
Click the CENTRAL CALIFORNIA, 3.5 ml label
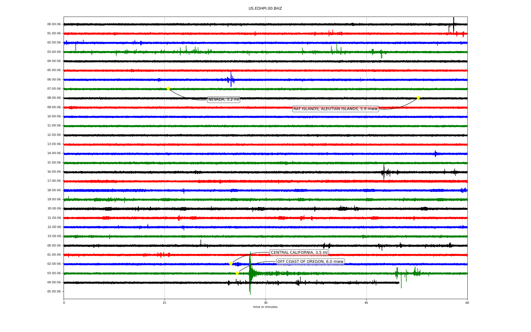[x=299, y=252]
